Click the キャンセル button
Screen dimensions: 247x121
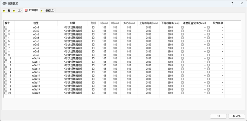(x=236, y=116)
